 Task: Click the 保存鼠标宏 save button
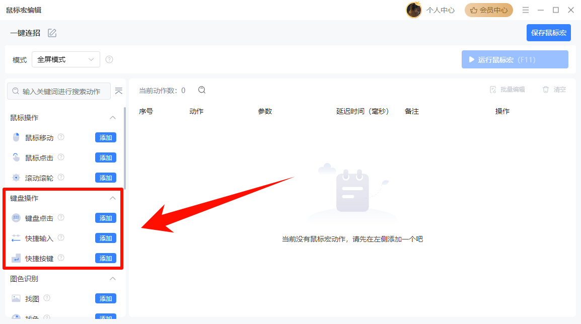[548, 32]
